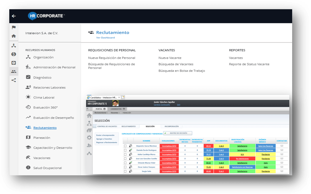Open the people group icon in the rail

tap(14, 71)
